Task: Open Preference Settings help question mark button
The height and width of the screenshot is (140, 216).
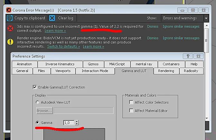Action: pyautogui.click(x=188, y=56)
